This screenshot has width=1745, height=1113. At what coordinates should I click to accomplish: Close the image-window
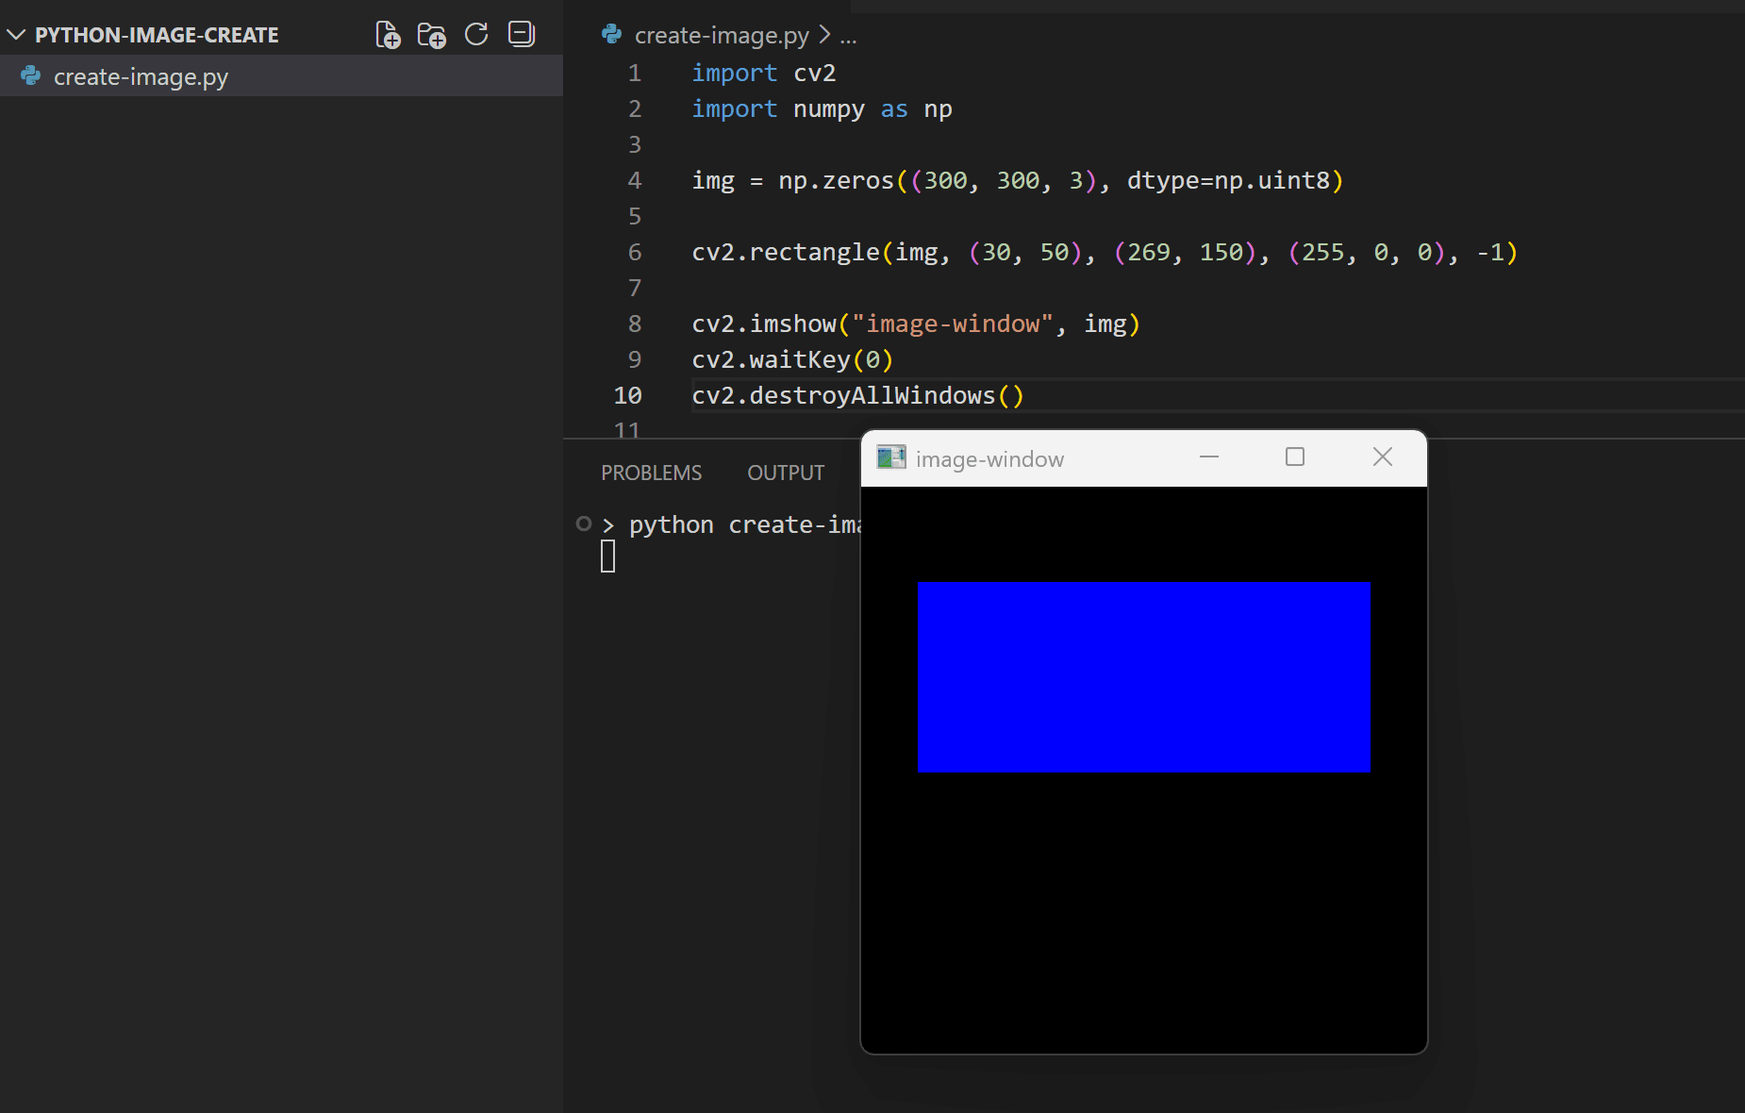[x=1382, y=457]
